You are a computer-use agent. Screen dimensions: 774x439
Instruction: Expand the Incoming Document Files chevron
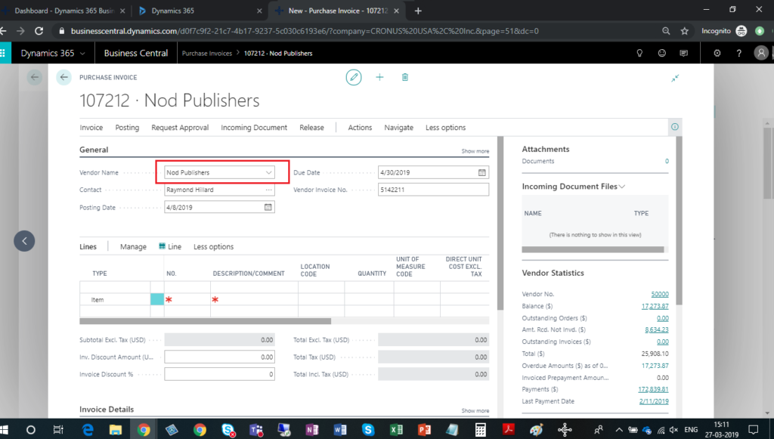pyautogui.click(x=623, y=186)
